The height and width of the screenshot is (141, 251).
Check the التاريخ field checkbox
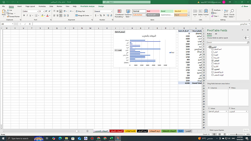point(213,66)
